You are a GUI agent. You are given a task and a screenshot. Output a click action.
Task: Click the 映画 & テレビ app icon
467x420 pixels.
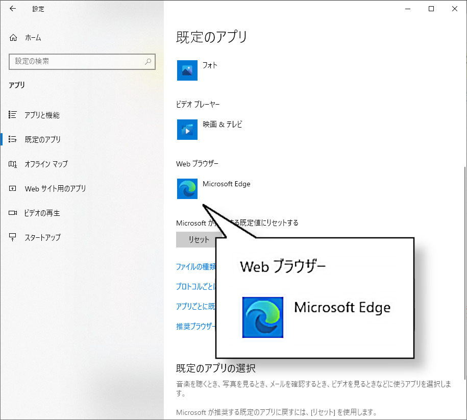187,130
